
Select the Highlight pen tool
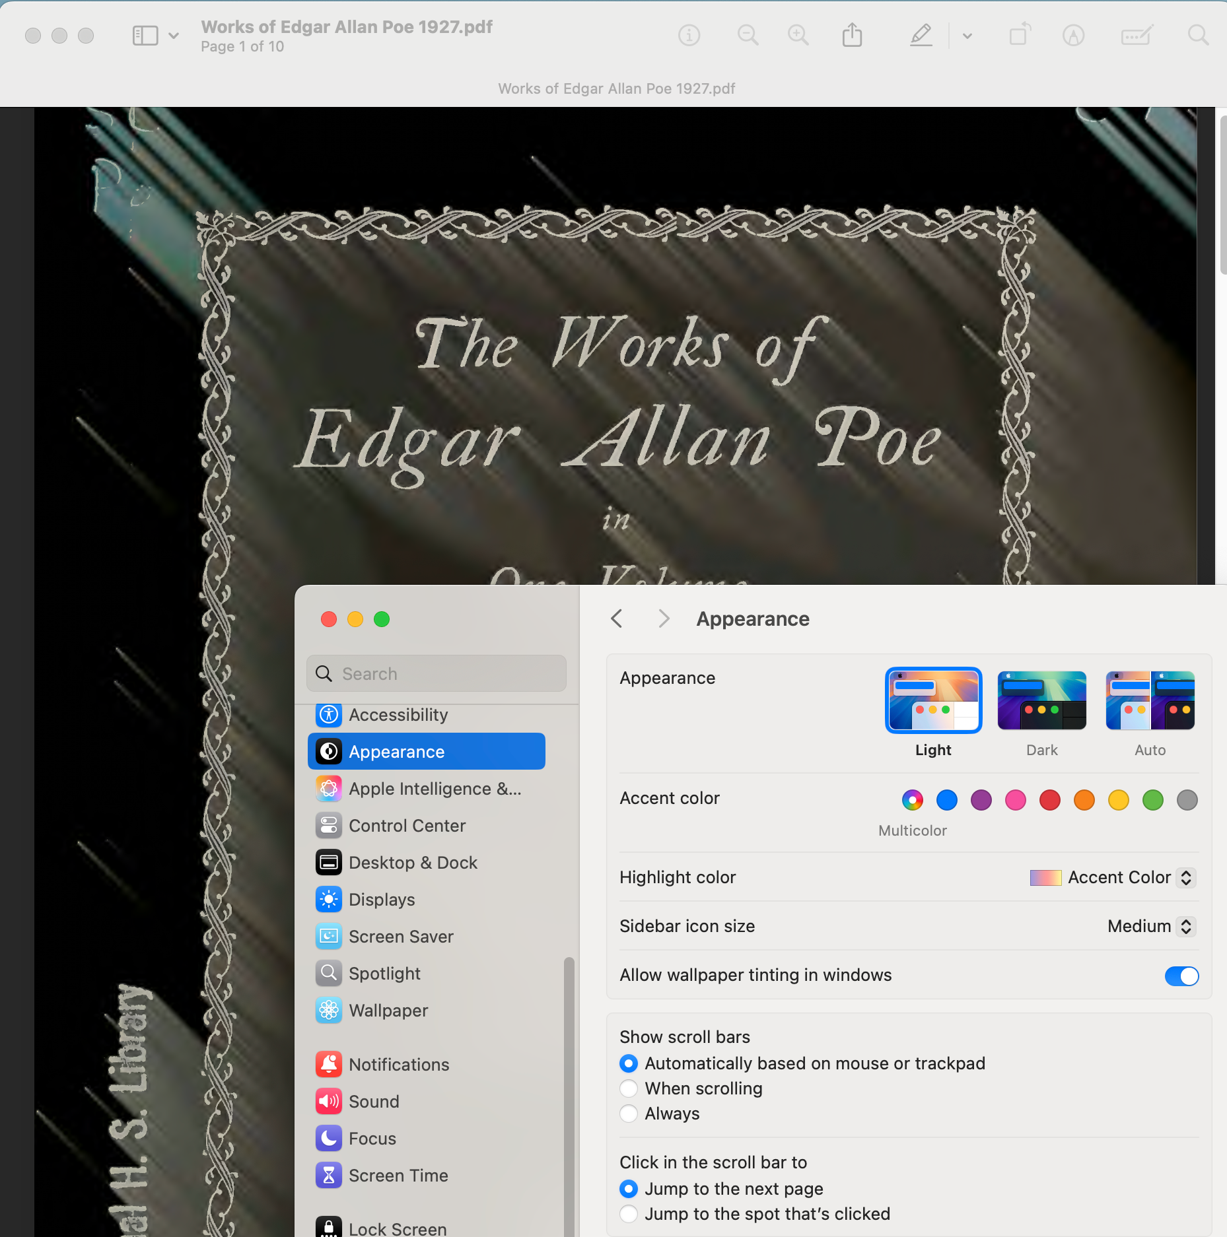(x=921, y=36)
